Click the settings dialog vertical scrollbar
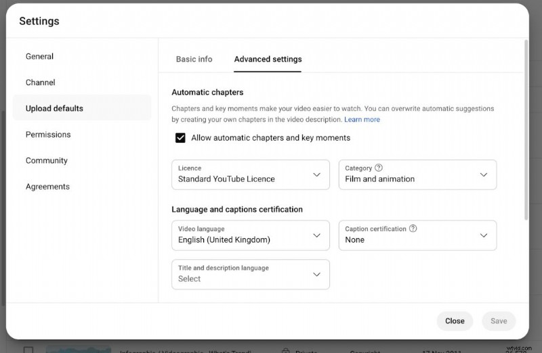Image resolution: width=542 pixels, height=353 pixels. pos(526,130)
